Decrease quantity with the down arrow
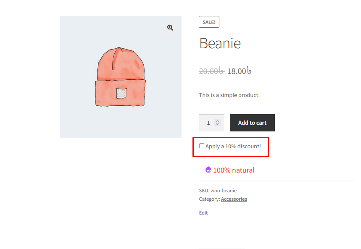The height and width of the screenshot is (249, 361). click(217, 124)
